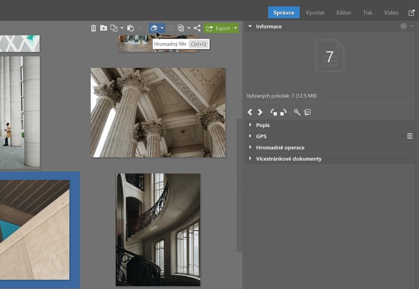Switch to the Video module tab
The height and width of the screenshot is (289, 419).
click(x=391, y=12)
